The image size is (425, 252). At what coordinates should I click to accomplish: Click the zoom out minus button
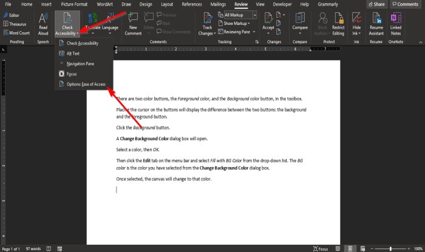(372, 248)
